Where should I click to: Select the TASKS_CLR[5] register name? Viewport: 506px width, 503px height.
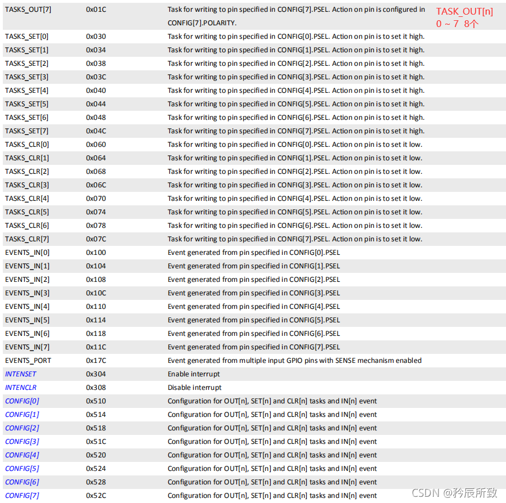pyautogui.click(x=27, y=212)
